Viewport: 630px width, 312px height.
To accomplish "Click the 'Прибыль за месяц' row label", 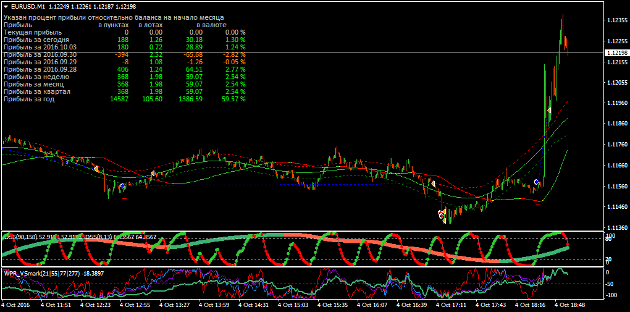I will (x=34, y=84).
